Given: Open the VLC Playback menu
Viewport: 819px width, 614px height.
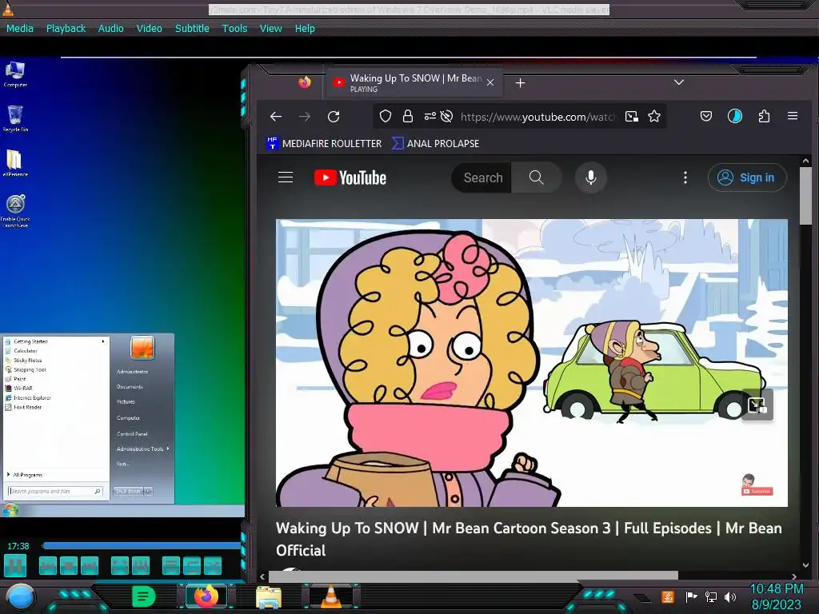Looking at the screenshot, I should click(66, 29).
